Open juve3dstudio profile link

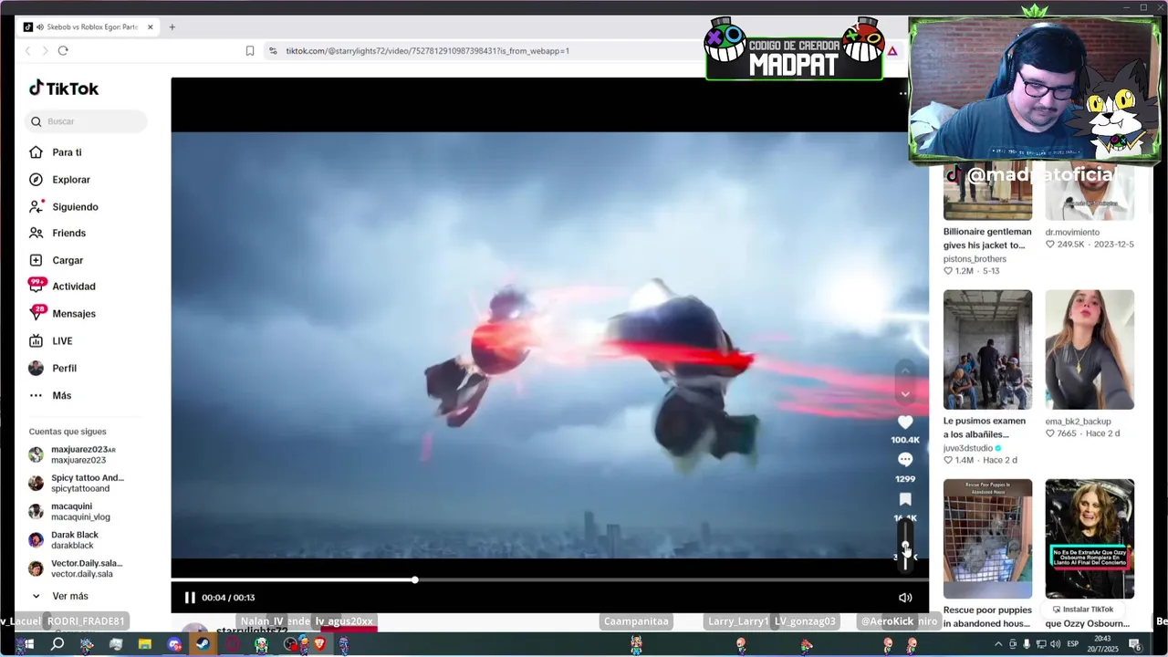pyautogui.click(x=968, y=448)
